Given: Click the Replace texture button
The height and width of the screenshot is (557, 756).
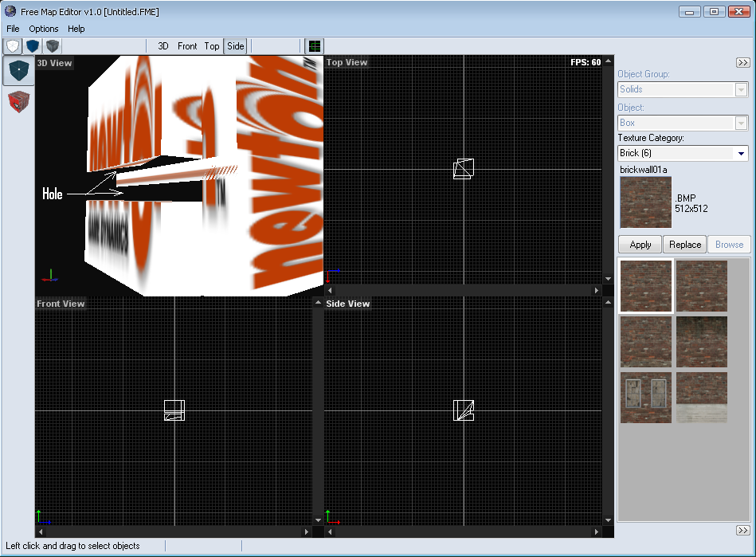Looking at the screenshot, I should click(685, 245).
